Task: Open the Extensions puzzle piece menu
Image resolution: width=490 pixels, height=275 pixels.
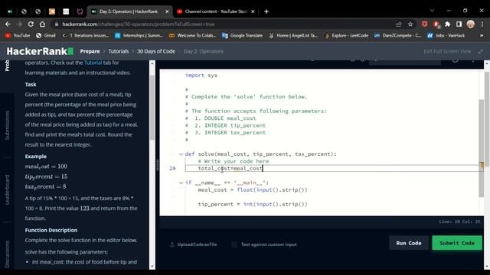Action: (447, 24)
